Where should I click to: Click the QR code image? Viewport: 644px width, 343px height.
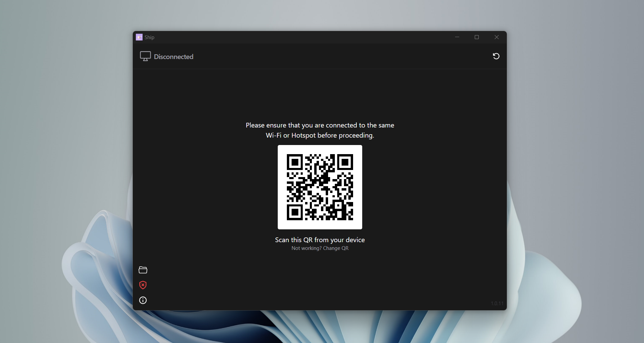(x=320, y=187)
